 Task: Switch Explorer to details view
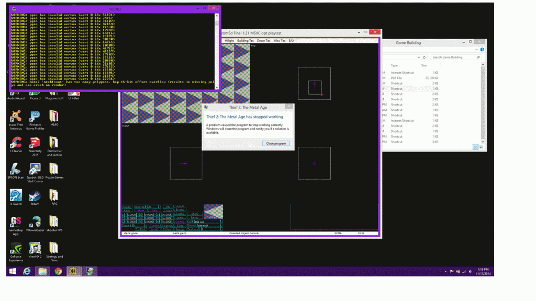(x=475, y=147)
